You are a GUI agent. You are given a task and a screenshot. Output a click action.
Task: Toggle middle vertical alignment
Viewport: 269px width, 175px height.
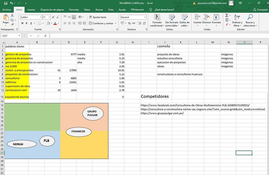(69, 17)
